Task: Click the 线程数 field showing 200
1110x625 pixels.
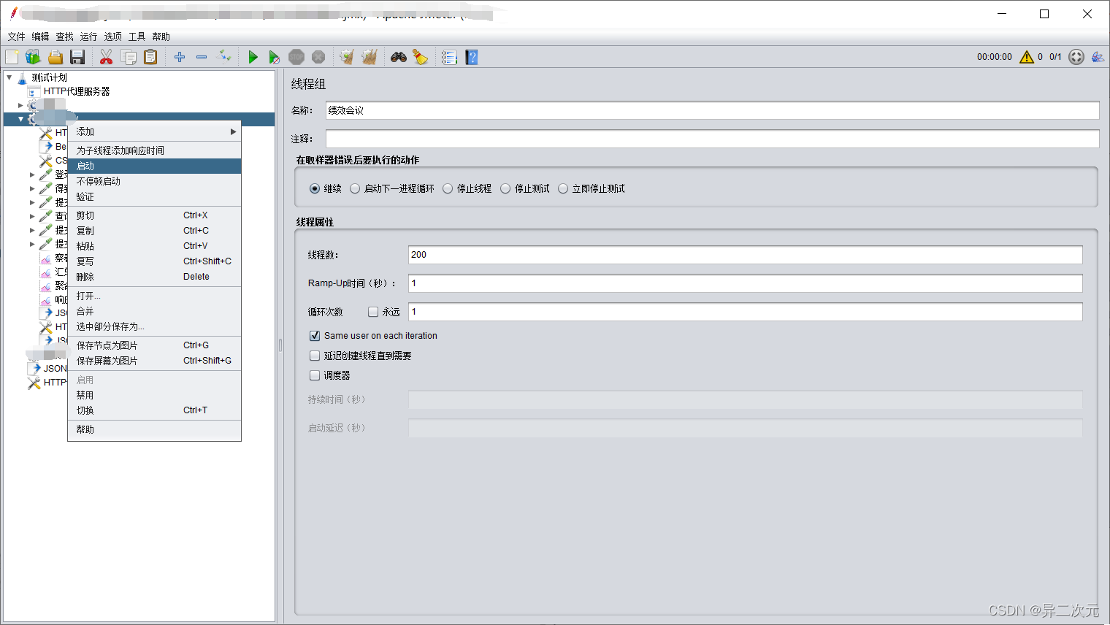Action: pyautogui.click(x=745, y=255)
